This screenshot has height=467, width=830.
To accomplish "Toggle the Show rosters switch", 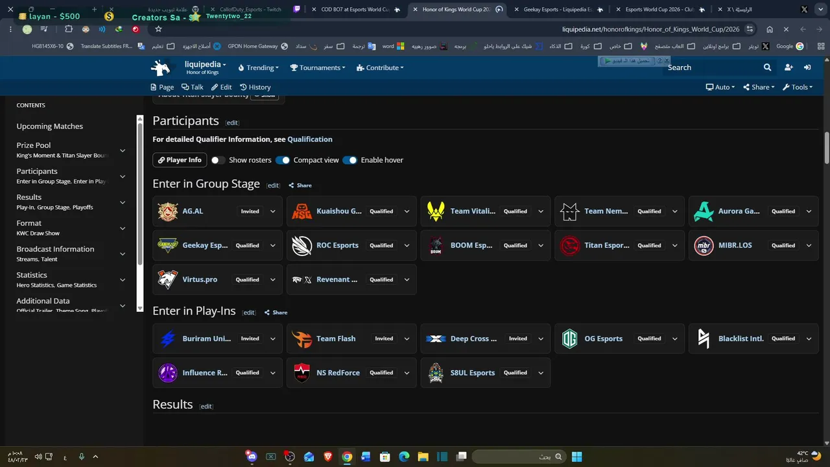I will click(x=218, y=160).
